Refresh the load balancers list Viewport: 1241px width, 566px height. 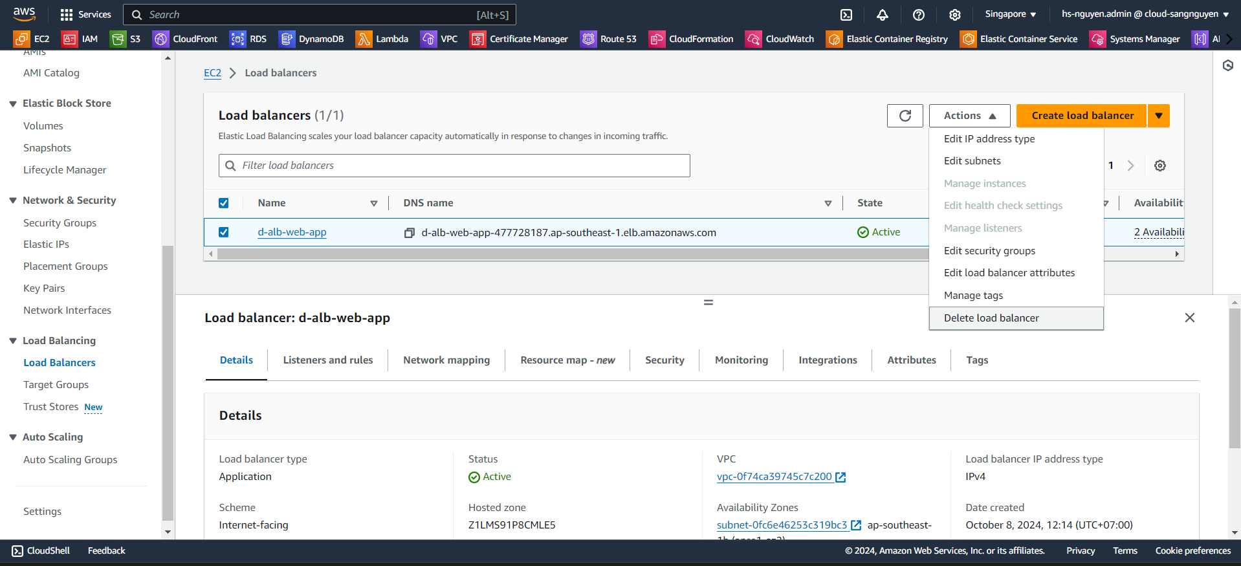point(905,116)
